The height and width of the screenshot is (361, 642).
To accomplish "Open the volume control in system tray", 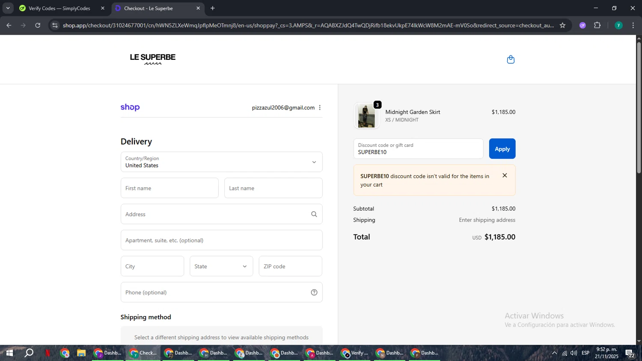I will pyautogui.click(x=574, y=353).
